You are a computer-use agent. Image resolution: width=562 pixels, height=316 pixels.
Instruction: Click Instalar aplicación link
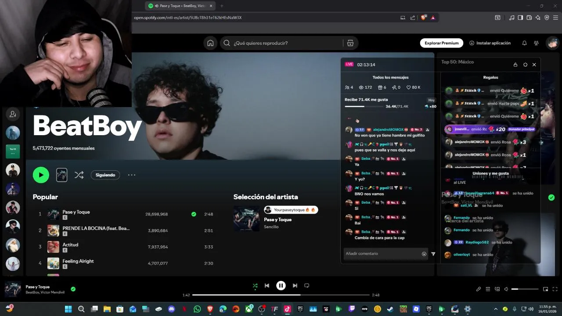490,43
